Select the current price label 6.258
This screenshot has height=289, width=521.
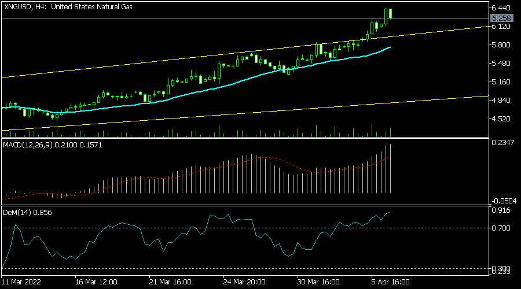501,18
